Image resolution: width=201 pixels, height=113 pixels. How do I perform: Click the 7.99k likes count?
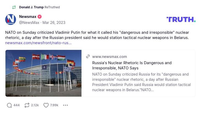click(54, 105)
